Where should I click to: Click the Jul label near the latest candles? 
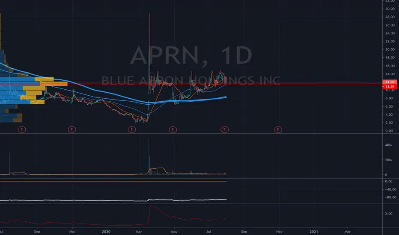coord(208,232)
